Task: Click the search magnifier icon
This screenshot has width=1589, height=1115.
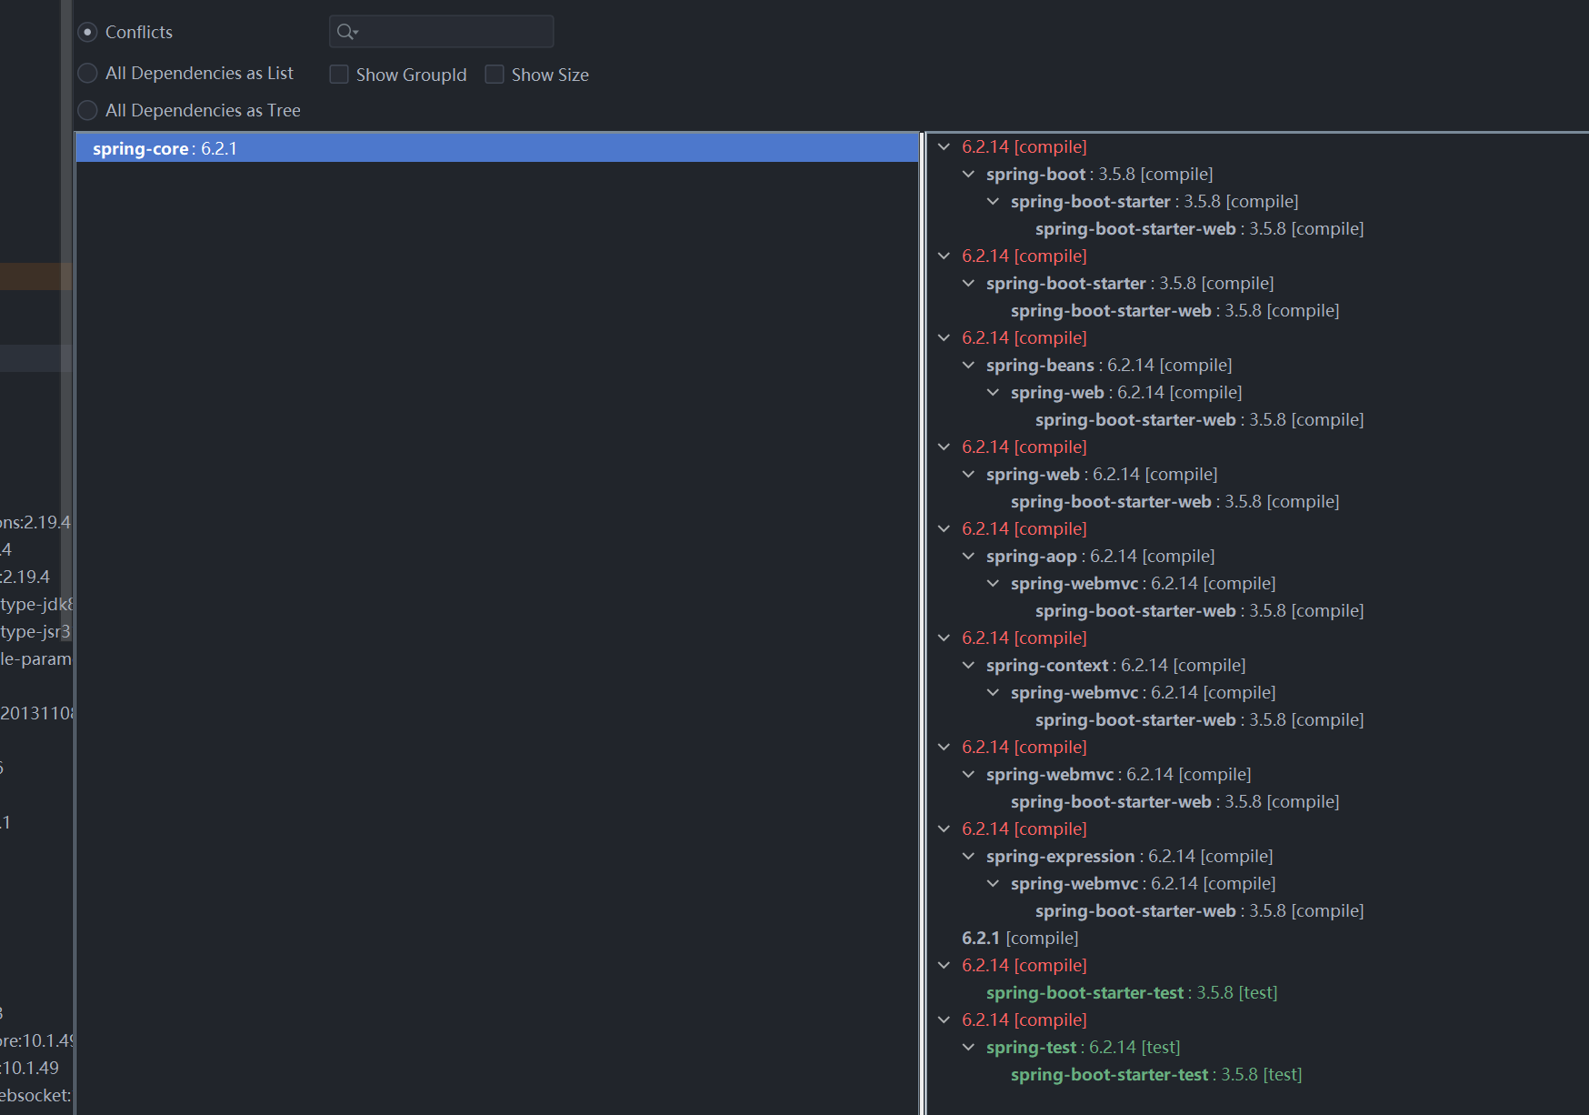Action: [346, 32]
